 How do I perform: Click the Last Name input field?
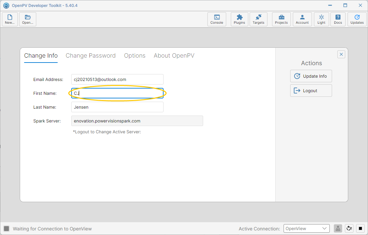point(117,107)
